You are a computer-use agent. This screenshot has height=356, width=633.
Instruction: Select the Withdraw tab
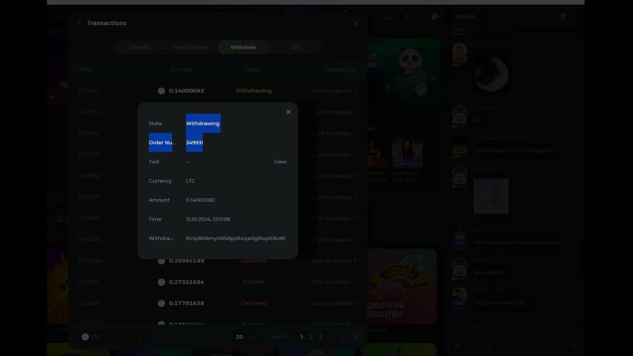[x=243, y=47]
